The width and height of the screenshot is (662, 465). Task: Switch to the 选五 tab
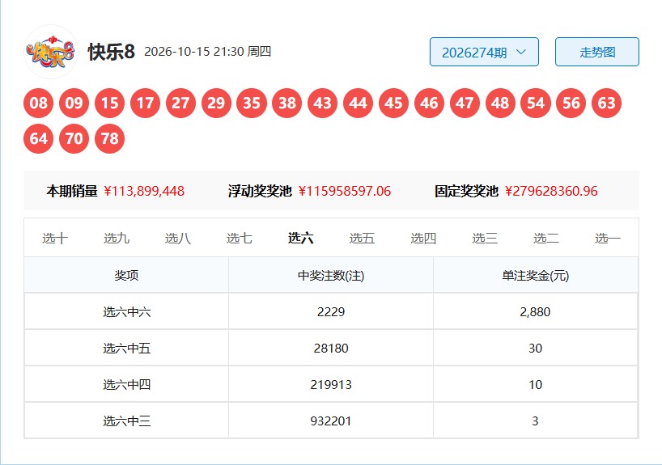362,239
